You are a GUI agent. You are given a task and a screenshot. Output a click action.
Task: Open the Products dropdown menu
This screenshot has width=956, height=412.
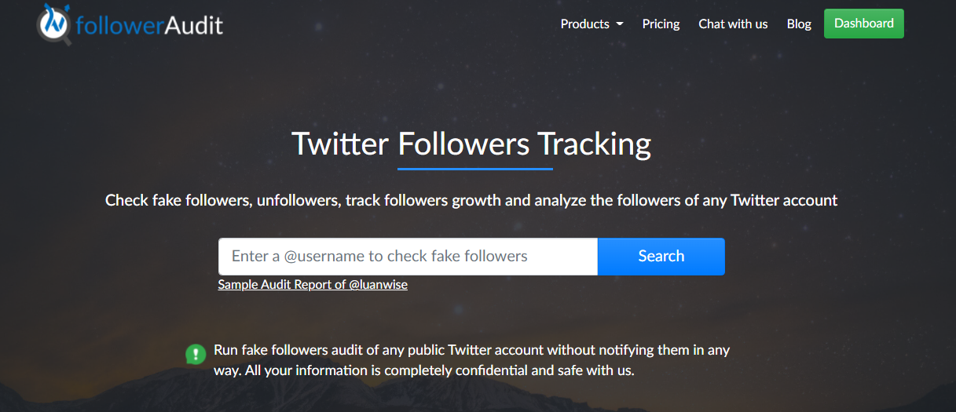point(592,24)
